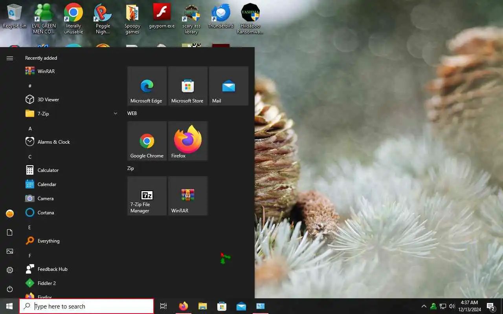Screen dimensions: 503x314
Task: Click the 'F' letter header in app list
Action: (30, 256)
